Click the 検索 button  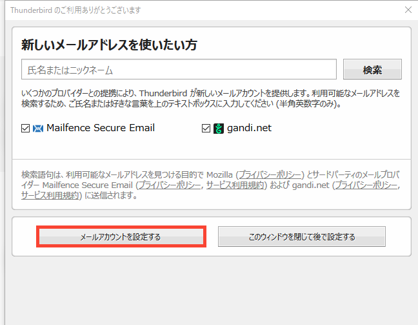point(372,69)
